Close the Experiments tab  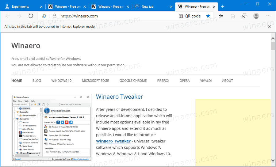click(x=41, y=7)
